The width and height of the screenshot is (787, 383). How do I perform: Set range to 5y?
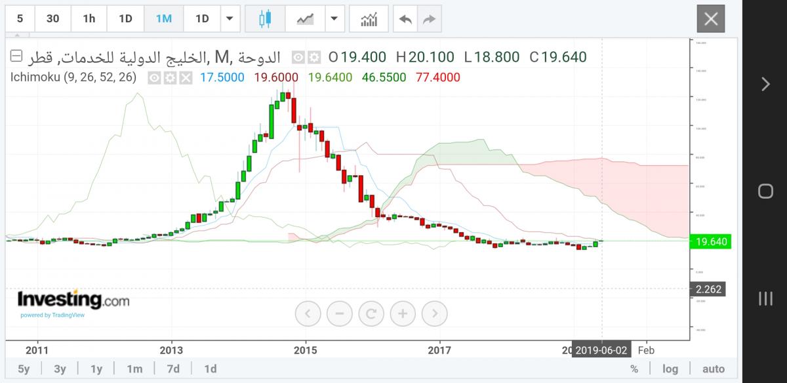tap(24, 369)
